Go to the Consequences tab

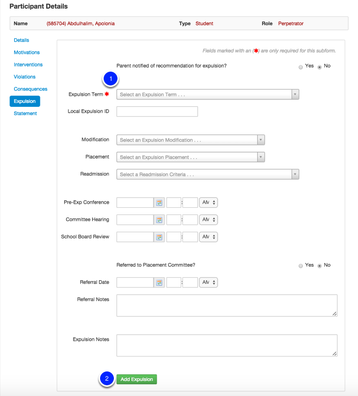31,89
